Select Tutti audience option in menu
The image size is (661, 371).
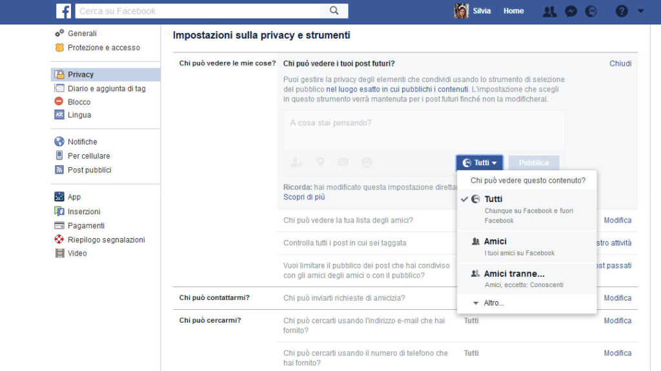click(x=527, y=209)
